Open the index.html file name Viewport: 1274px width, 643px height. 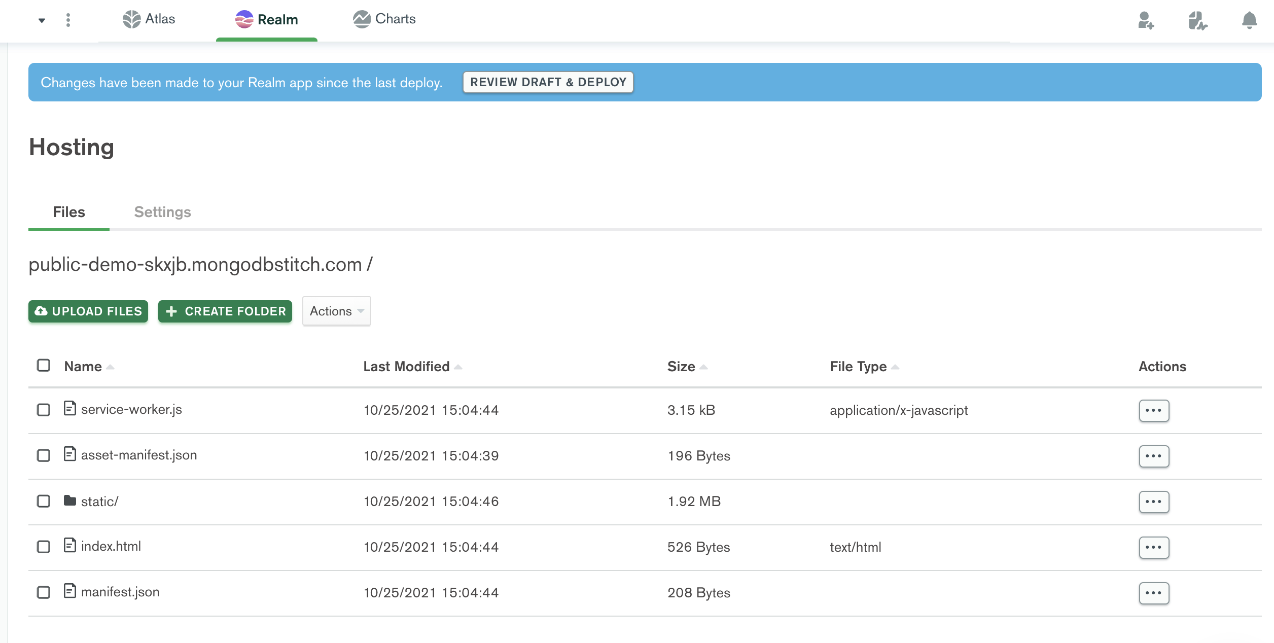(111, 546)
